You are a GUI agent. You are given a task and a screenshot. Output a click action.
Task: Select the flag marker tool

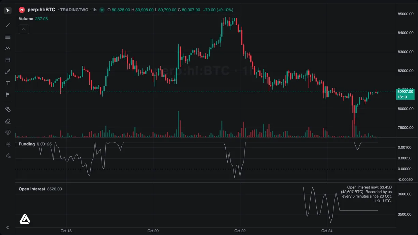coord(8,95)
